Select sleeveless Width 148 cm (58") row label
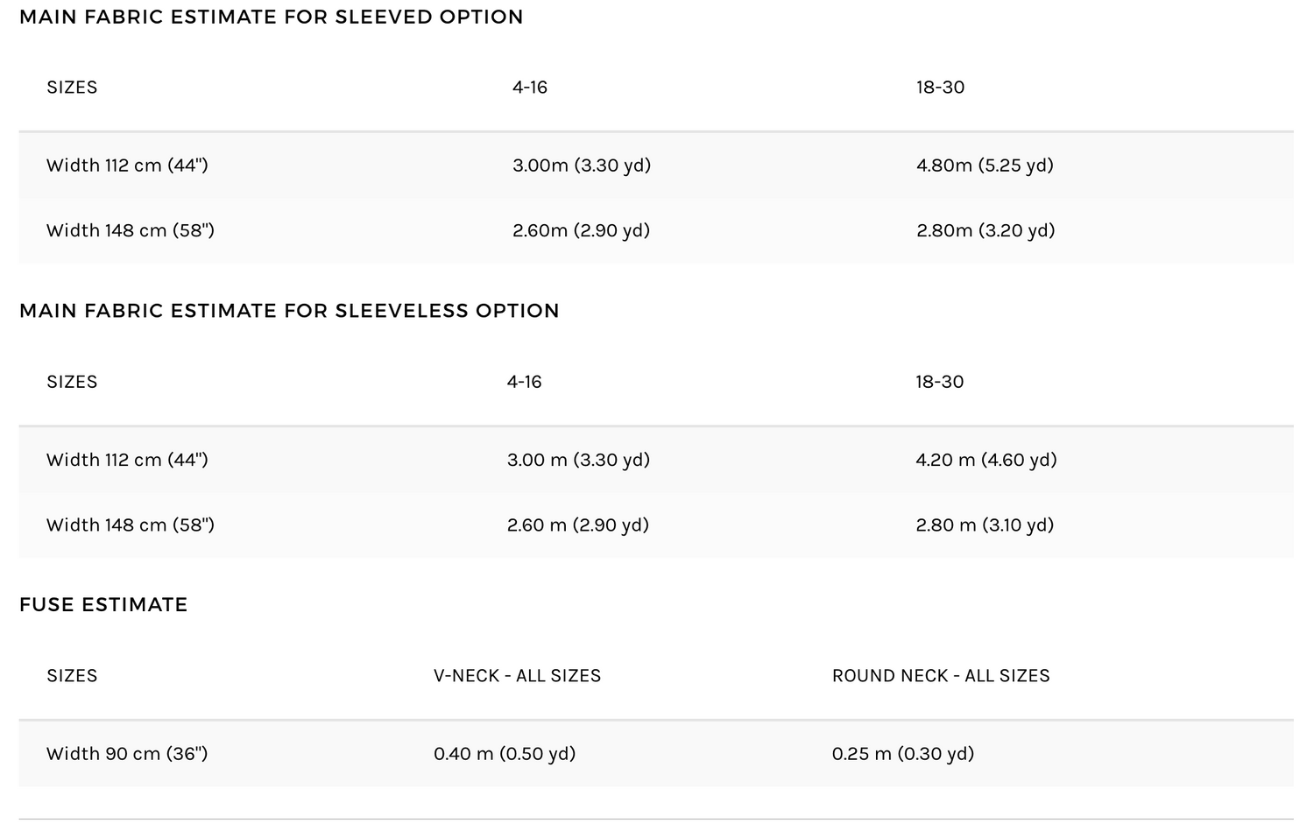1314x838 pixels. (x=131, y=525)
